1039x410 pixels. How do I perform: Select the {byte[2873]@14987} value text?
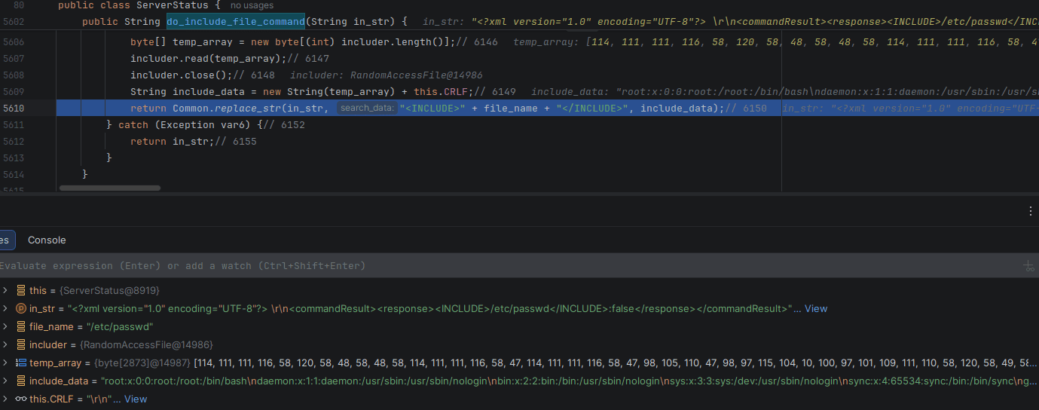(x=142, y=363)
